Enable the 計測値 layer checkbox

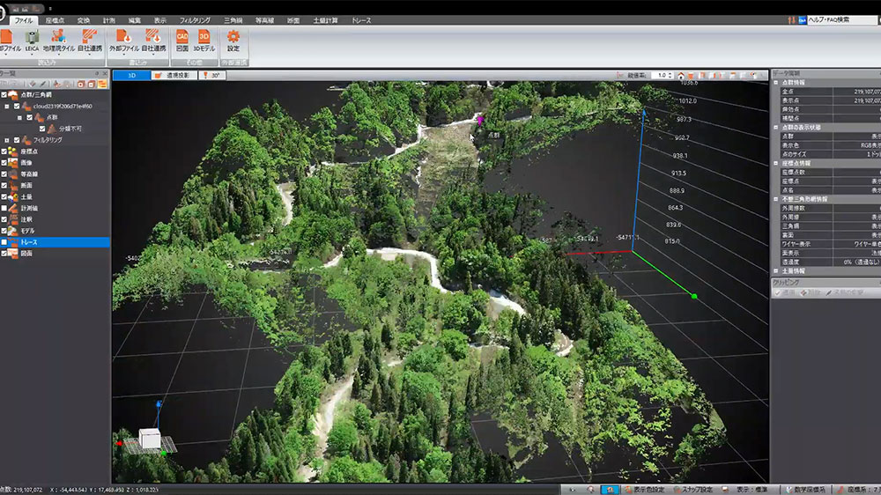[5, 208]
